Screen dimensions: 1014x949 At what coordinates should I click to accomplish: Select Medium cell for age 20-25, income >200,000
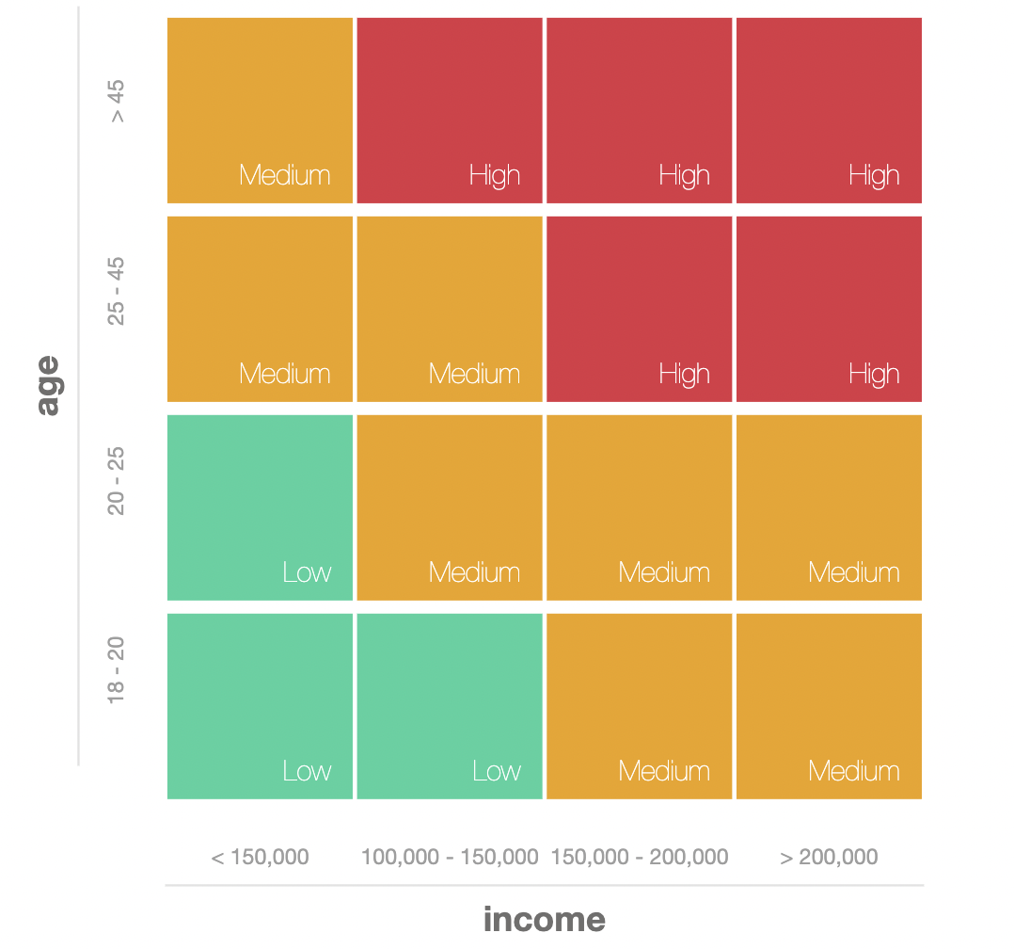click(829, 507)
